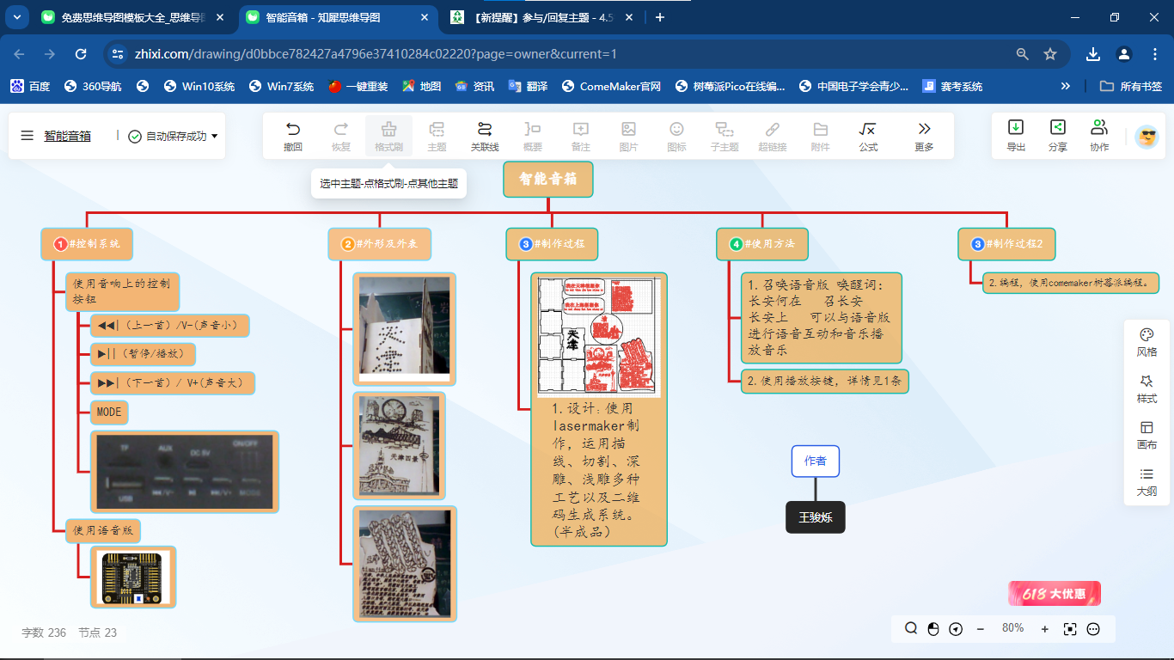Share the mind map (分享)
Image resolution: width=1174 pixels, height=660 pixels.
click(x=1057, y=136)
